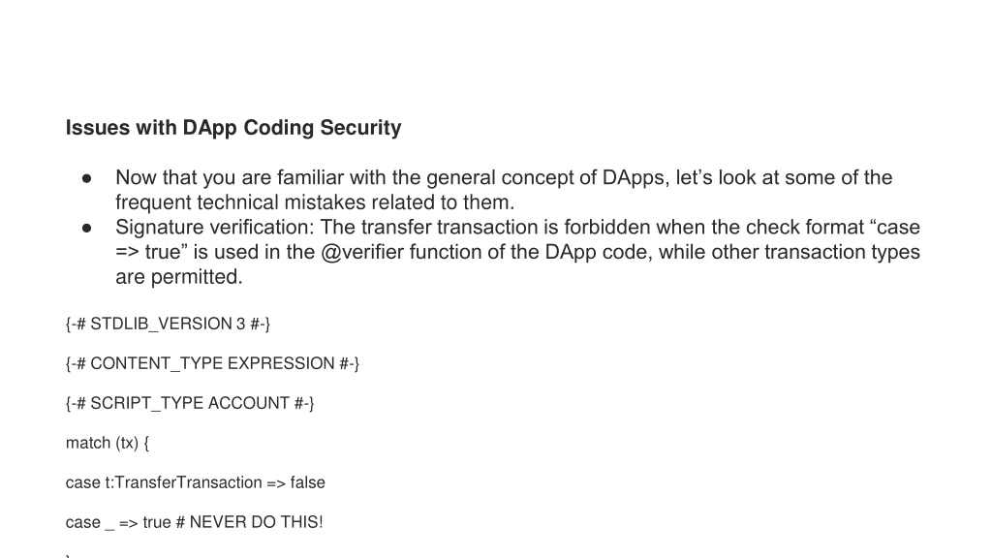This screenshot has height=558, width=992.
Task: Click the first bullet point marker
Action: pos(86,179)
